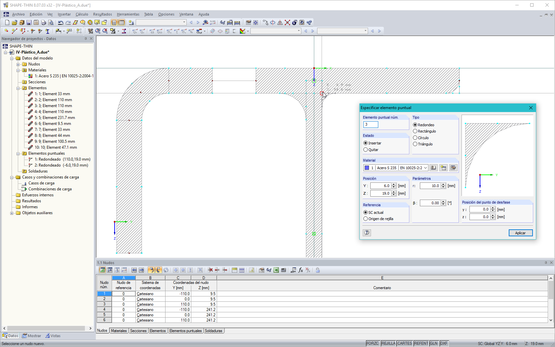555x347 pixels.
Task: Switch navigator to the Vistas tab
Action: tap(53, 336)
